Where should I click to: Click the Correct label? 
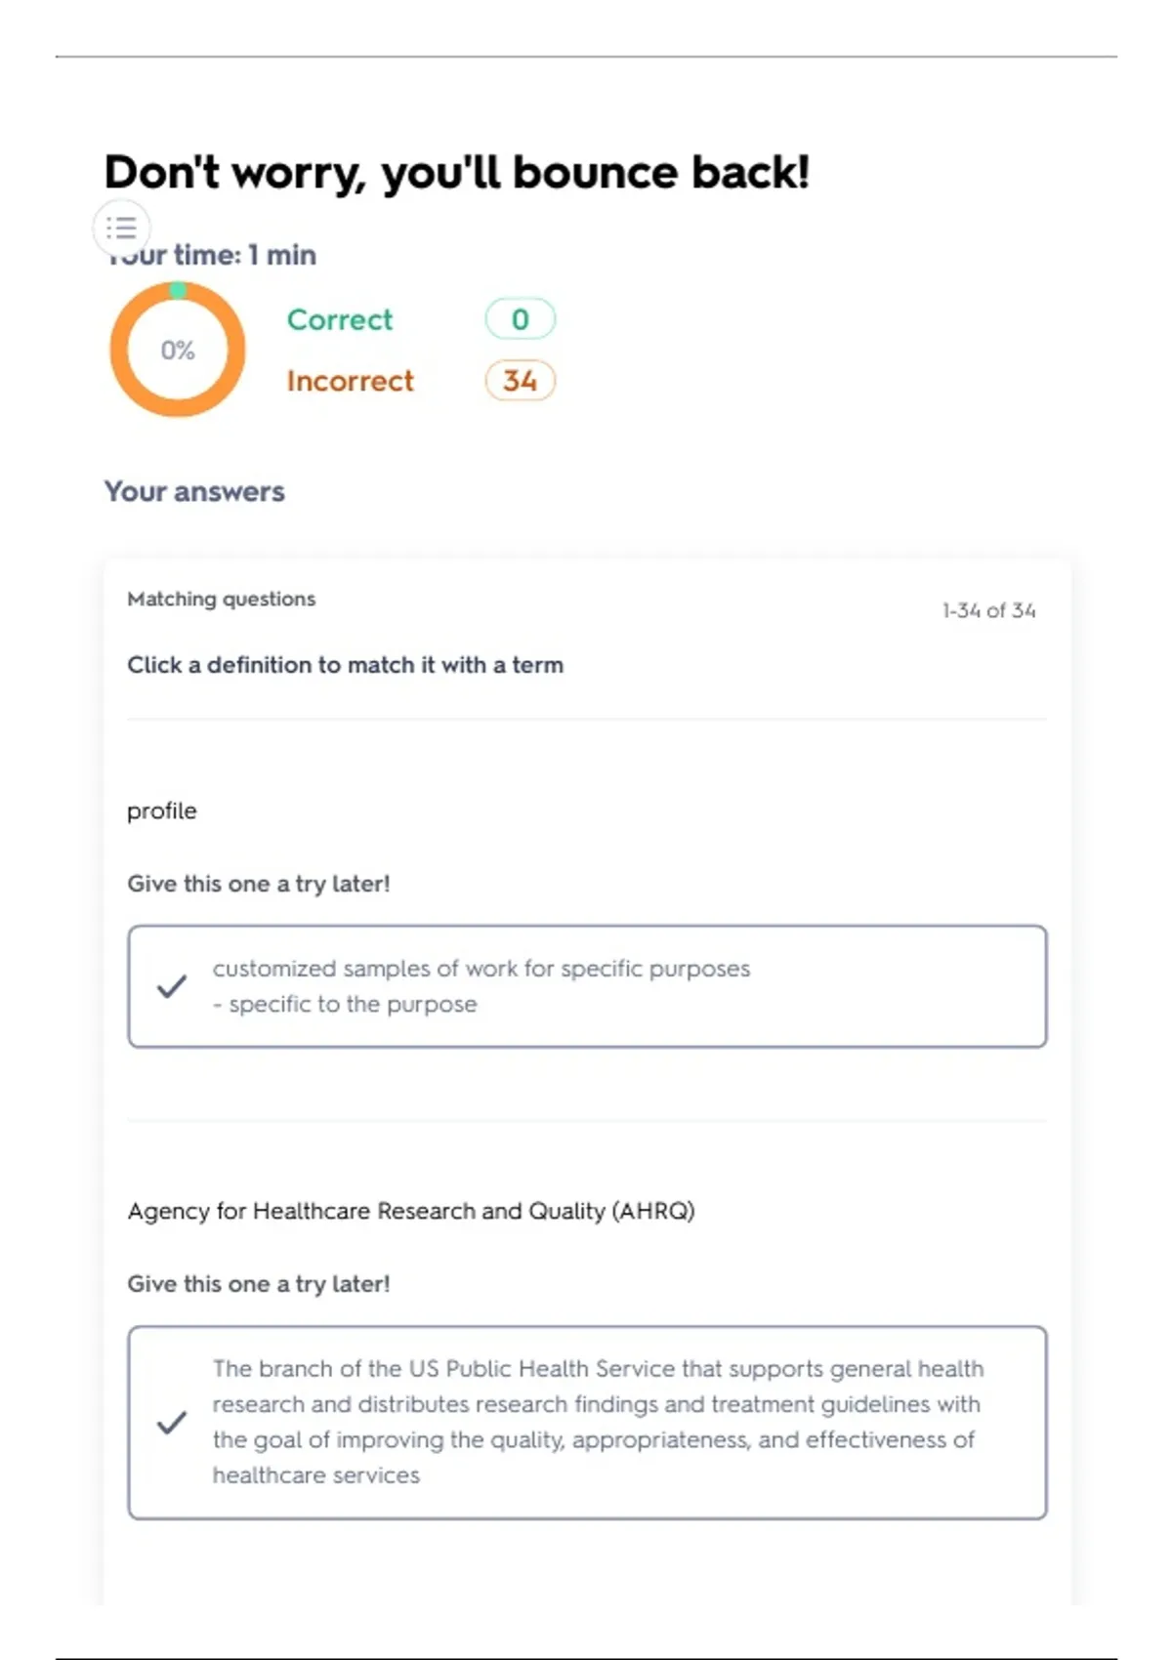point(340,319)
